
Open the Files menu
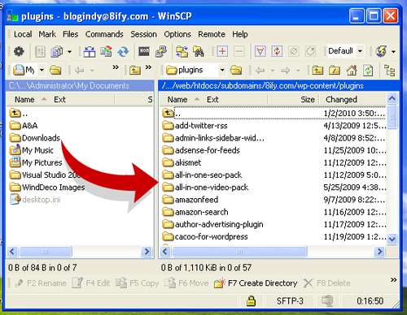pos(70,34)
